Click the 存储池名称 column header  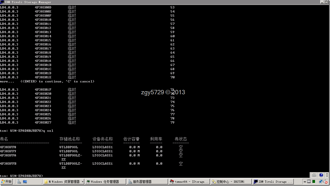(x=70, y=139)
